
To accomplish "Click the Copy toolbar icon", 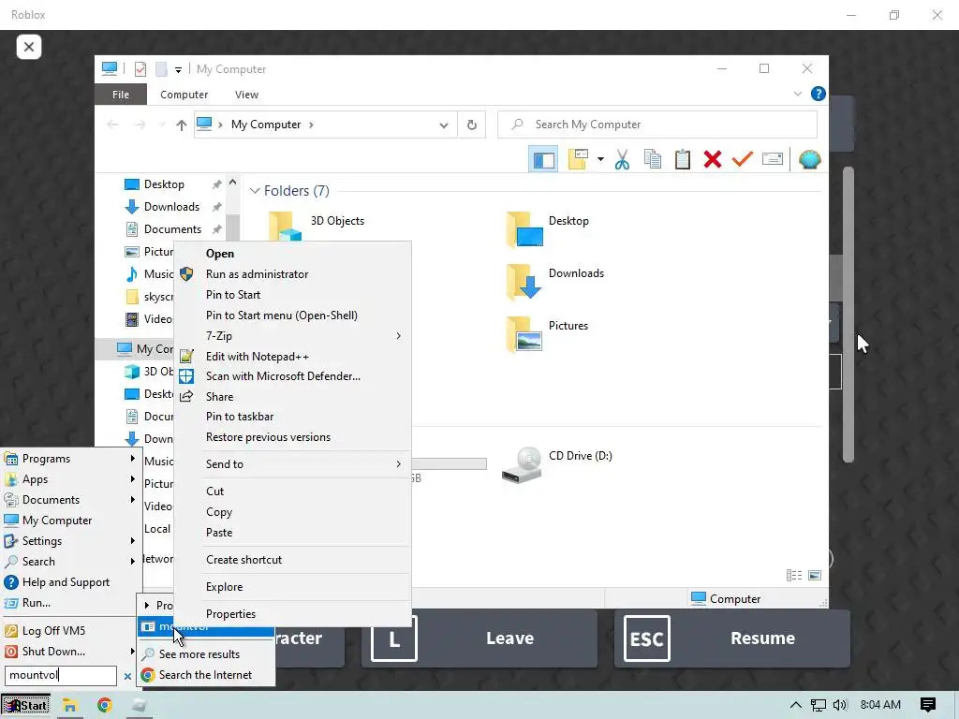I will click(653, 159).
